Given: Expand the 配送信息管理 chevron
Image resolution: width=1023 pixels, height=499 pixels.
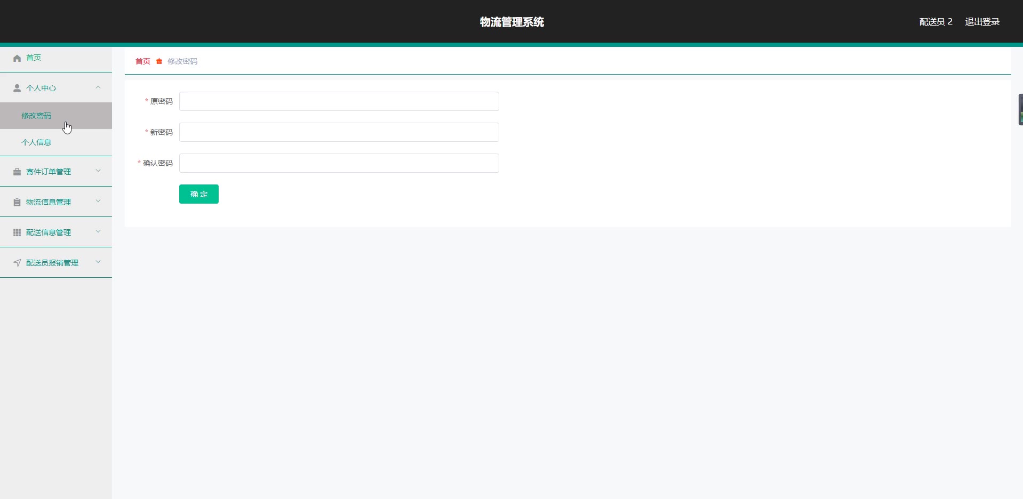Looking at the screenshot, I should pyautogui.click(x=98, y=231).
